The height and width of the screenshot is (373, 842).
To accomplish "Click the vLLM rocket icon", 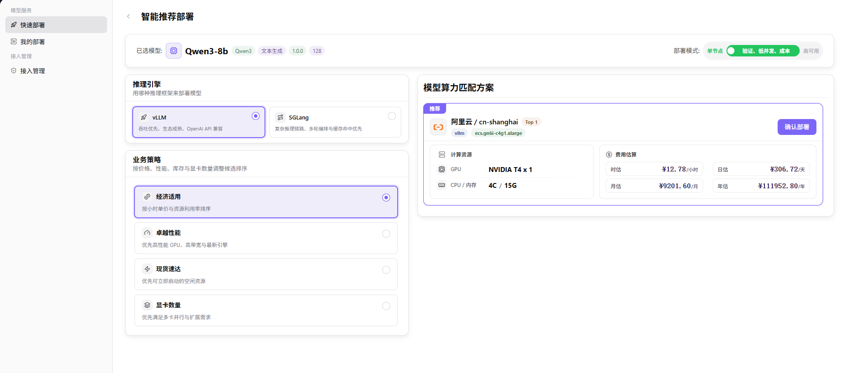I will coord(144,117).
